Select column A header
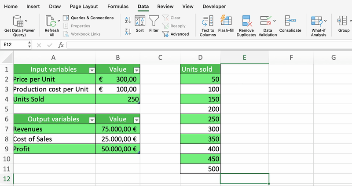Screen dimensions: 352x186 (x=53, y=58)
